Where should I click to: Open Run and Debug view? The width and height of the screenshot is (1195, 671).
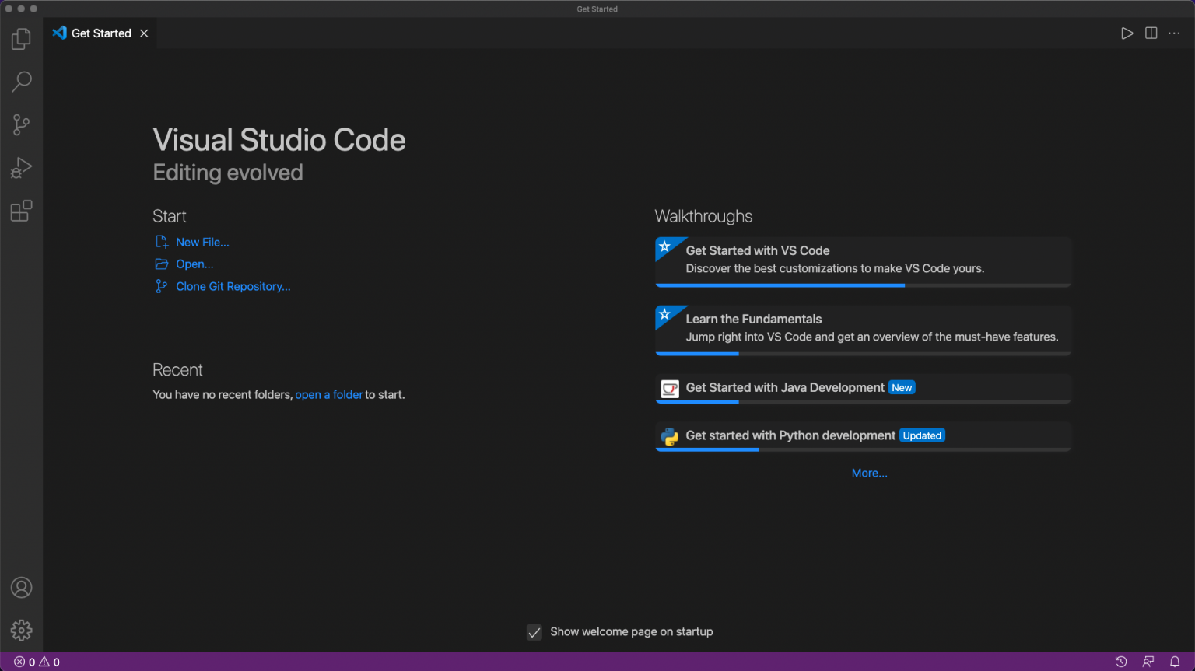(x=21, y=168)
